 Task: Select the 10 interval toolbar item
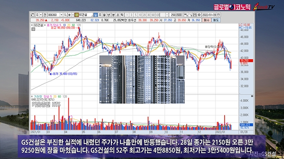(x=140, y=15)
